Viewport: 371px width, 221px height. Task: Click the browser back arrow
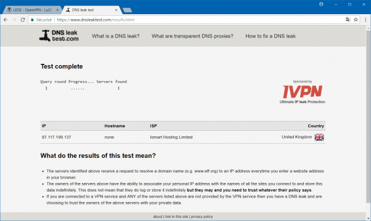6,20
